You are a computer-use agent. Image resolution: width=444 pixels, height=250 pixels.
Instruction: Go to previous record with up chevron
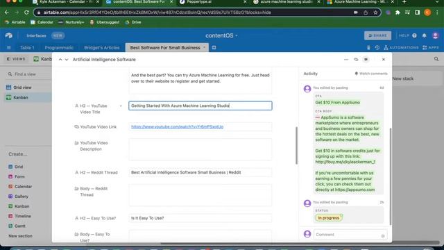60,60
